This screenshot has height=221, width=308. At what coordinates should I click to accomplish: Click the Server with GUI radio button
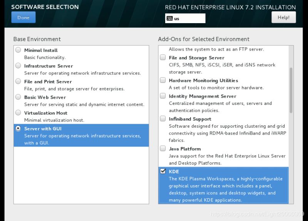click(18, 128)
